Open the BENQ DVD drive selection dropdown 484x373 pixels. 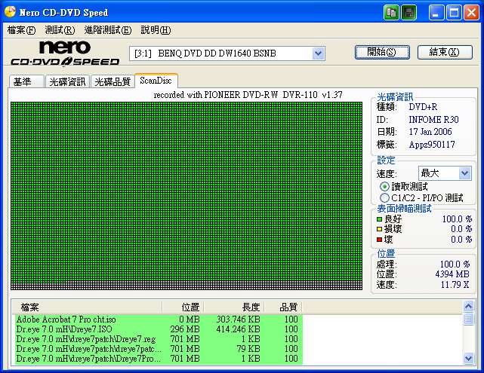coord(318,54)
